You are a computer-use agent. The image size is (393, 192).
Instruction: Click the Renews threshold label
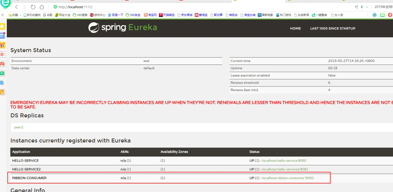(x=245, y=83)
